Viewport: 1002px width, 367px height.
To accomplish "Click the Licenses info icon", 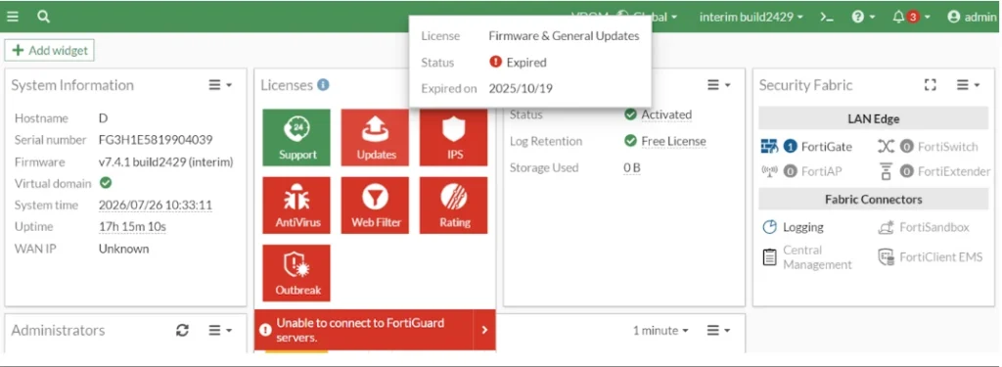I will click(323, 84).
